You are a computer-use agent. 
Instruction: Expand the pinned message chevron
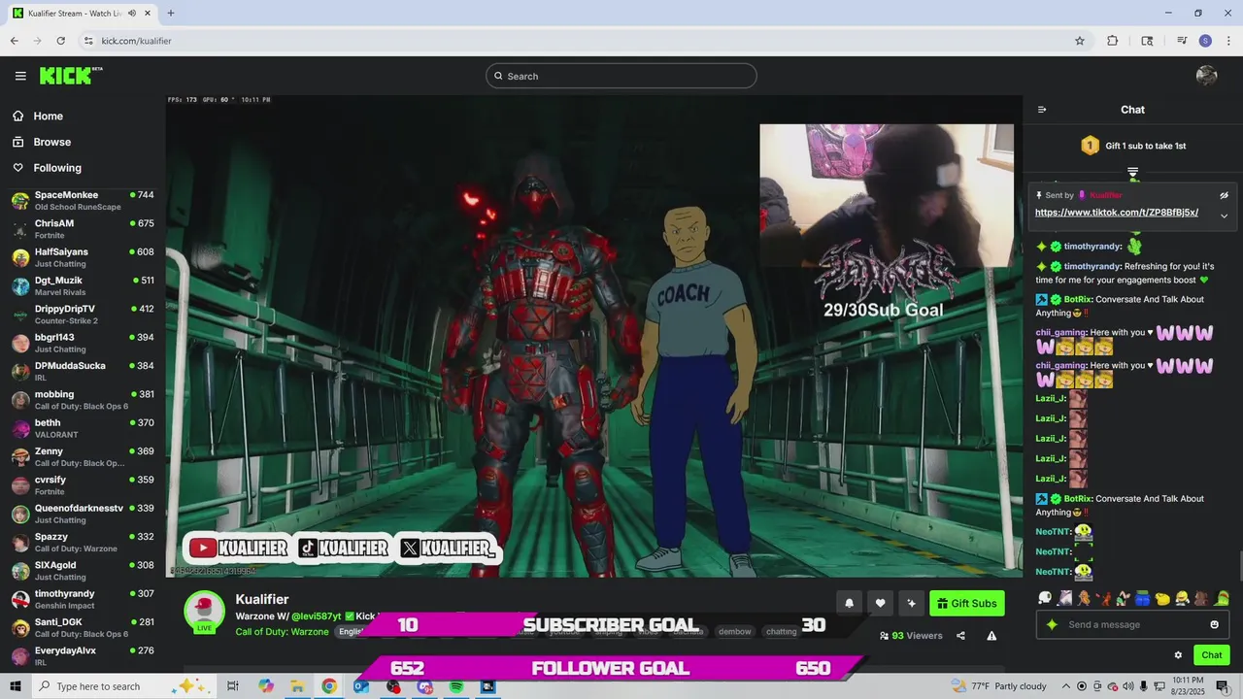point(1224,216)
